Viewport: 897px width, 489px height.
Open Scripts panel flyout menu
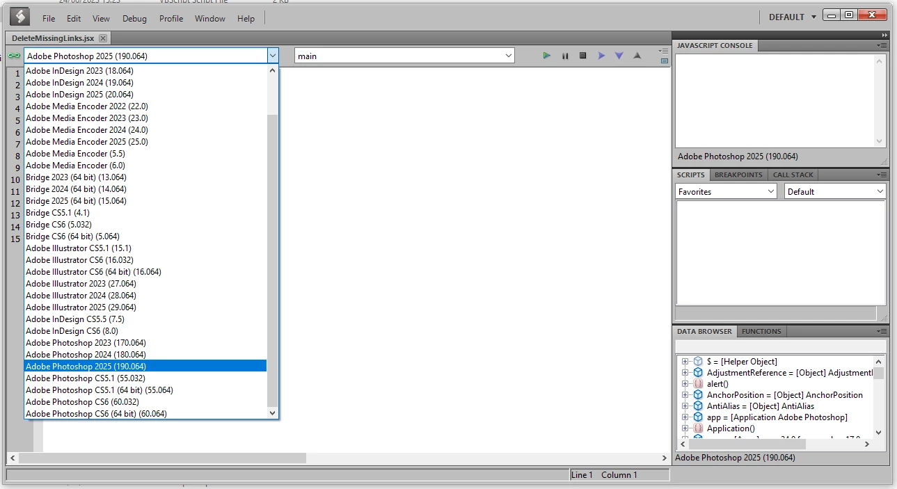(882, 175)
